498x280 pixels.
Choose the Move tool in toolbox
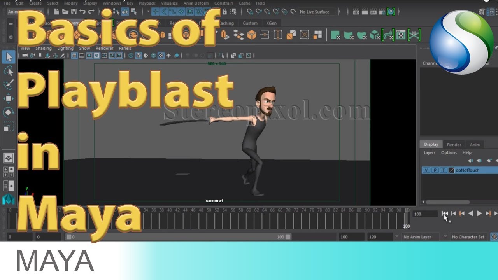(x=9, y=98)
